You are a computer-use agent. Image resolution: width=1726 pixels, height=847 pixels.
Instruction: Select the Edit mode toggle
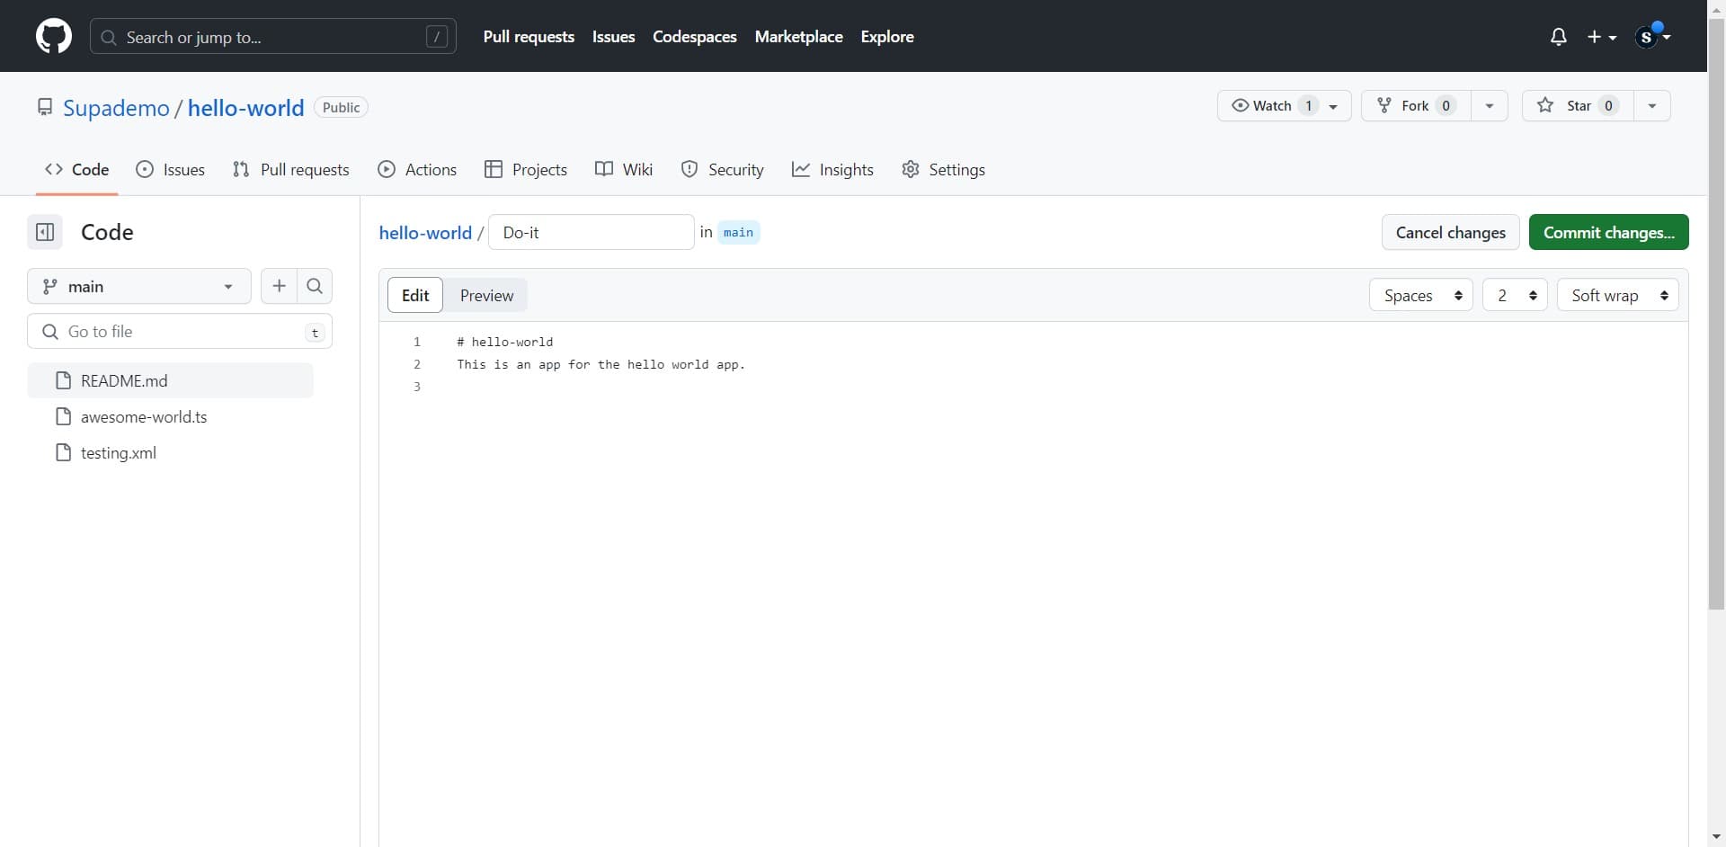point(415,295)
